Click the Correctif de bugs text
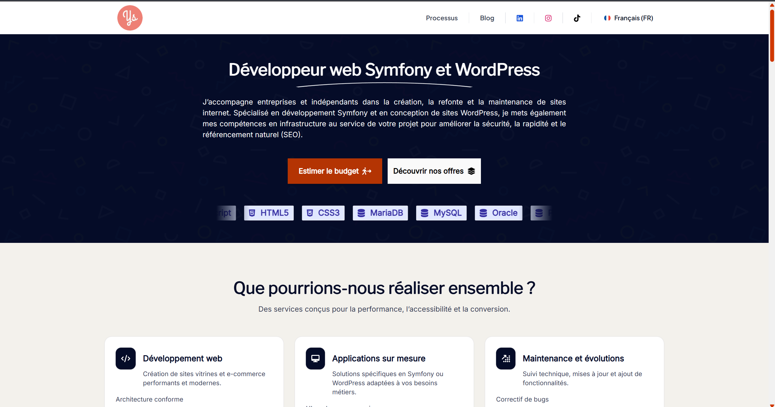Image resolution: width=775 pixels, height=407 pixels. pyautogui.click(x=522, y=399)
